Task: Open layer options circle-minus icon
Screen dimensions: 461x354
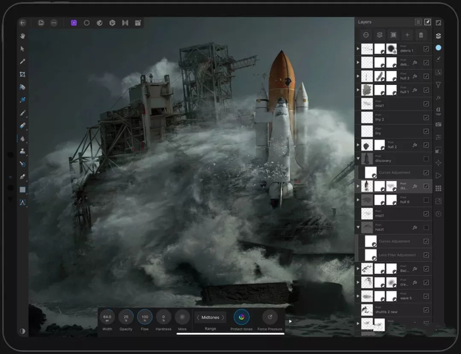Action: tap(366, 35)
